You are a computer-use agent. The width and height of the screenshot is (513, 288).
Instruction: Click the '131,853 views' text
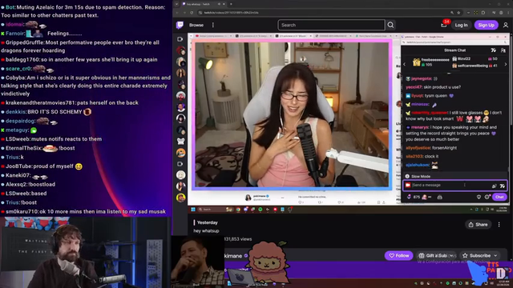[x=238, y=239]
